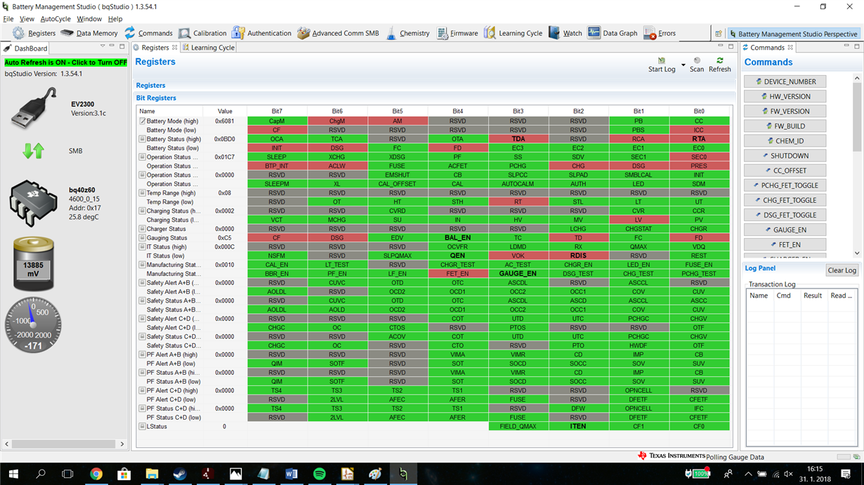Open the View menu
The image size is (864, 485).
pos(27,19)
